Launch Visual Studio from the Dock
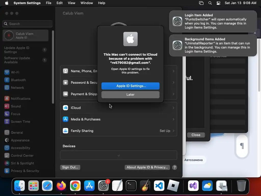The image size is (261, 196). click(x=193, y=186)
